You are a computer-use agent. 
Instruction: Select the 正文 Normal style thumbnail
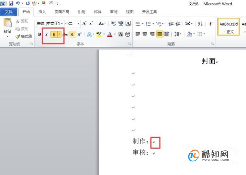[229, 27]
